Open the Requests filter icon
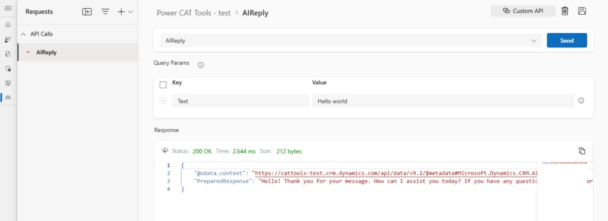608x221 pixels. (105, 12)
